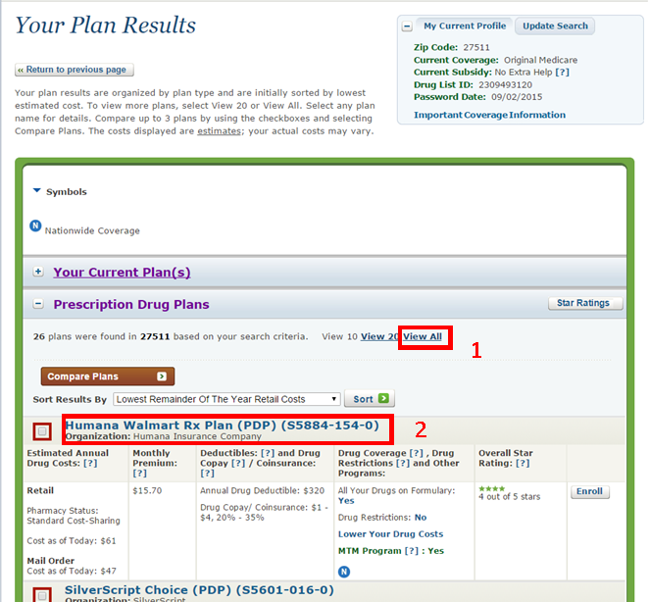This screenshot has height=602, width=649.
Task: Open Humana Walmart Rx Plan details
Action: pos(223,426)
